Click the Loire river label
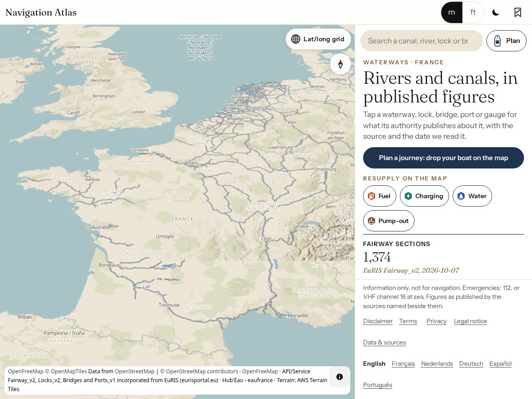 pyautogui.click(x=107, y=203)
